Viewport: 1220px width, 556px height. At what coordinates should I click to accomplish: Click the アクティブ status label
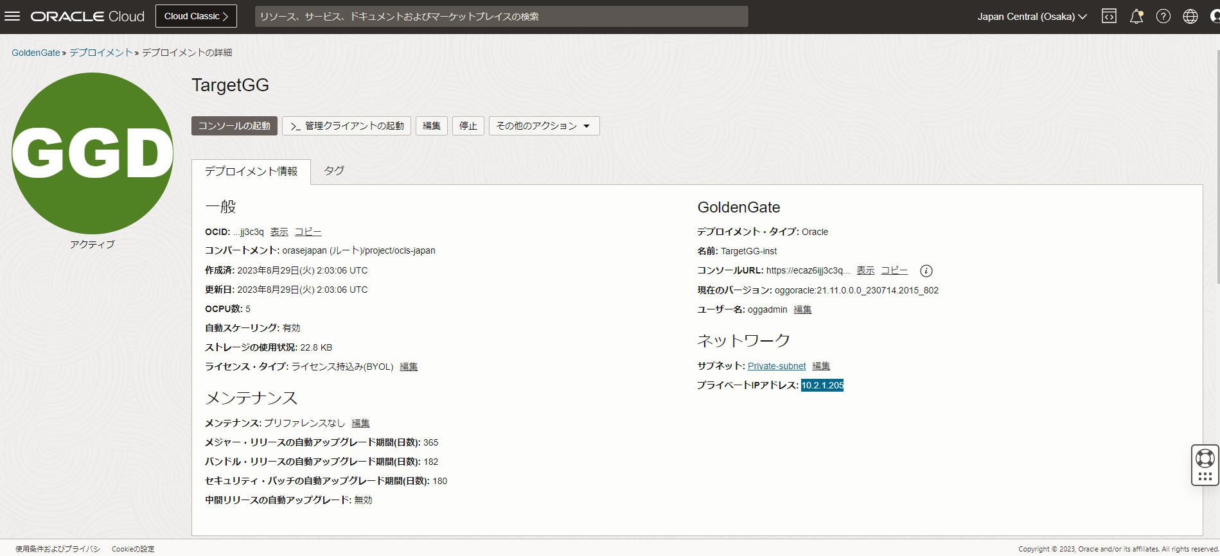pyautogui.click(x=93, y=245)
